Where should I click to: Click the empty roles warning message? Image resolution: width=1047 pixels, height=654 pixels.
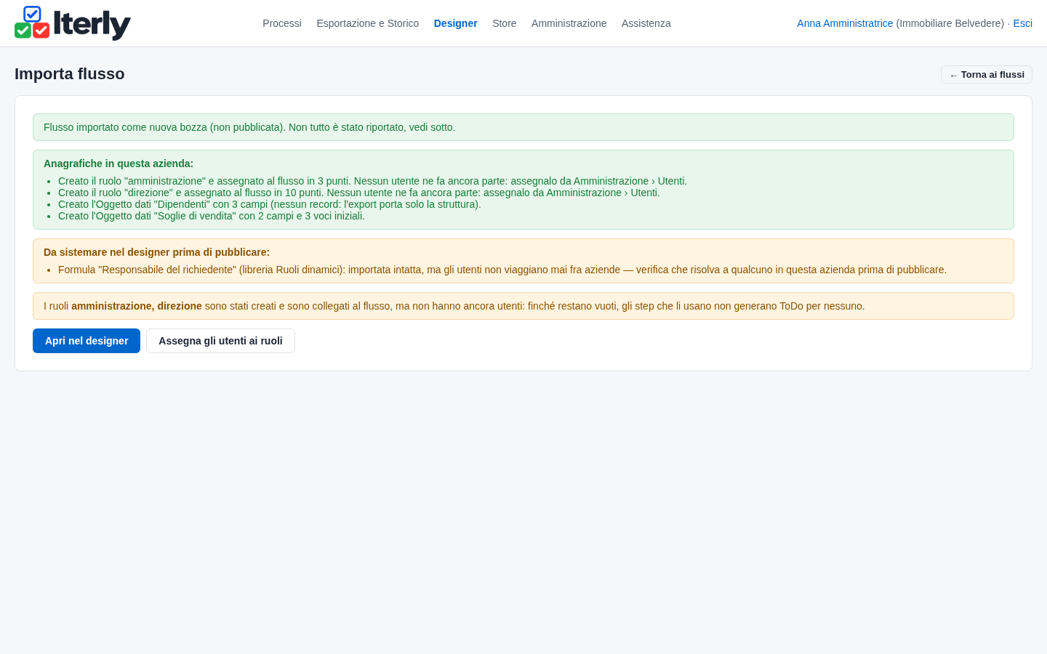pos(523,306)
